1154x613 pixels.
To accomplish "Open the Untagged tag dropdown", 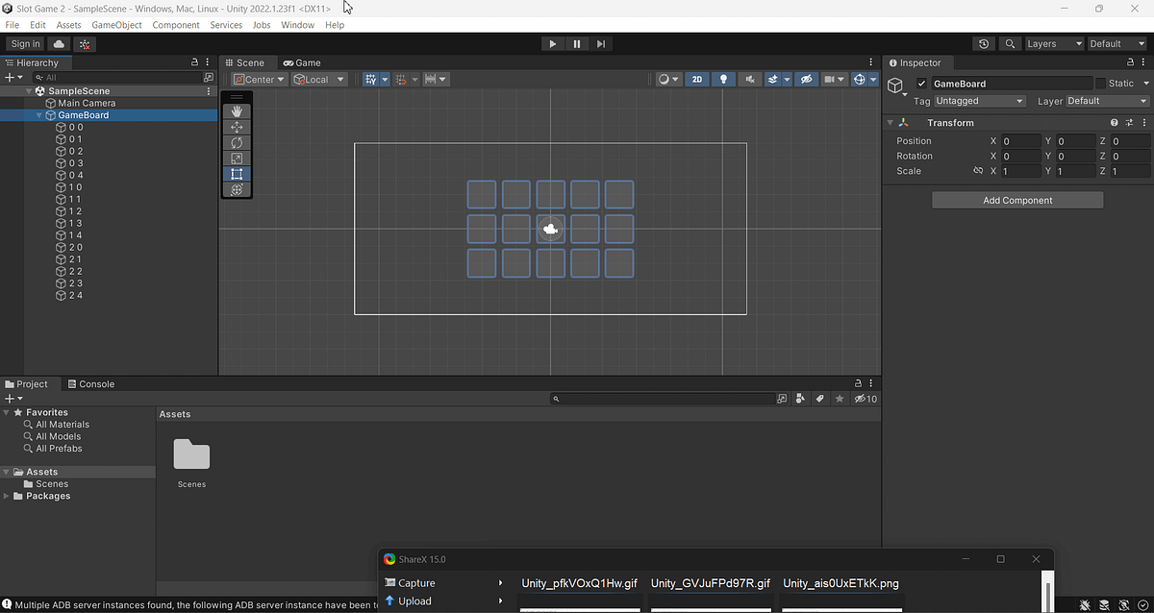I will [979, 100].
